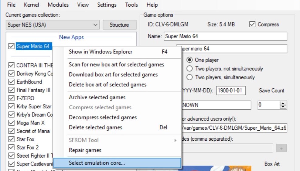Choose Decompress selected games
Viewport: 300px width, 171px height.
click(117, 117)
